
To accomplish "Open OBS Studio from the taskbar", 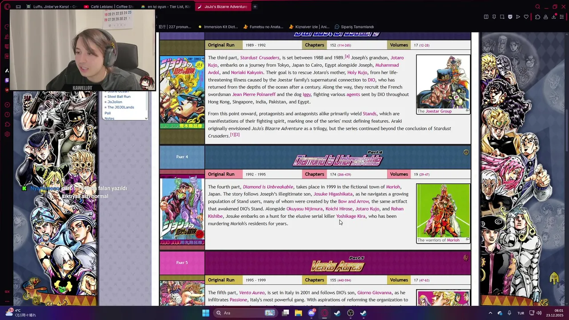I will 350,313.
